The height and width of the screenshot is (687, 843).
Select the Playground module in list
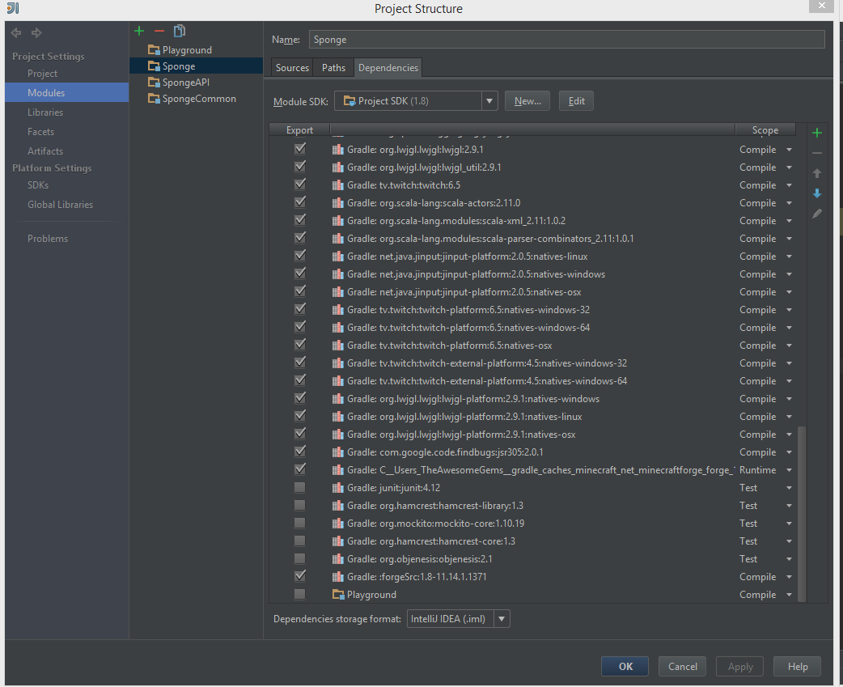click(x=187, y=50)
